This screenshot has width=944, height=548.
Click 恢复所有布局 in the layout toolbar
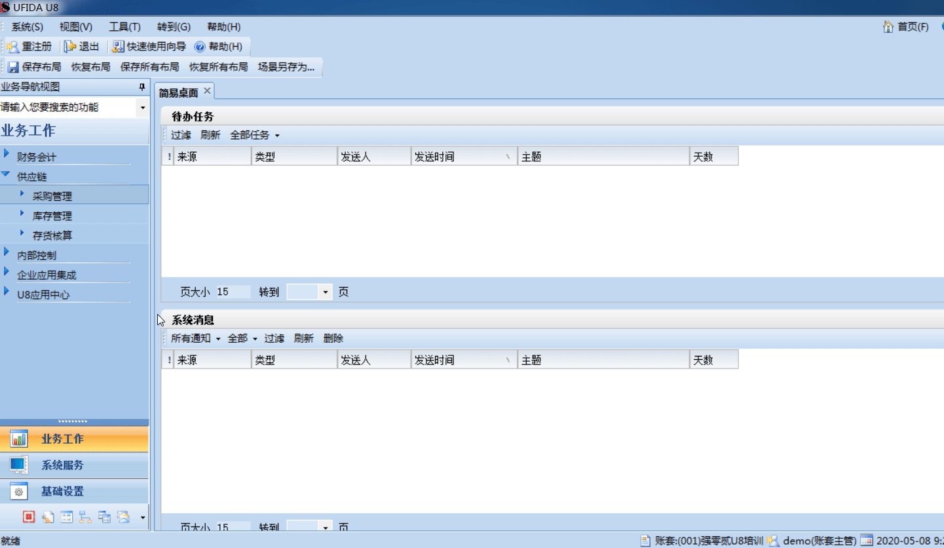coord(218,67)
